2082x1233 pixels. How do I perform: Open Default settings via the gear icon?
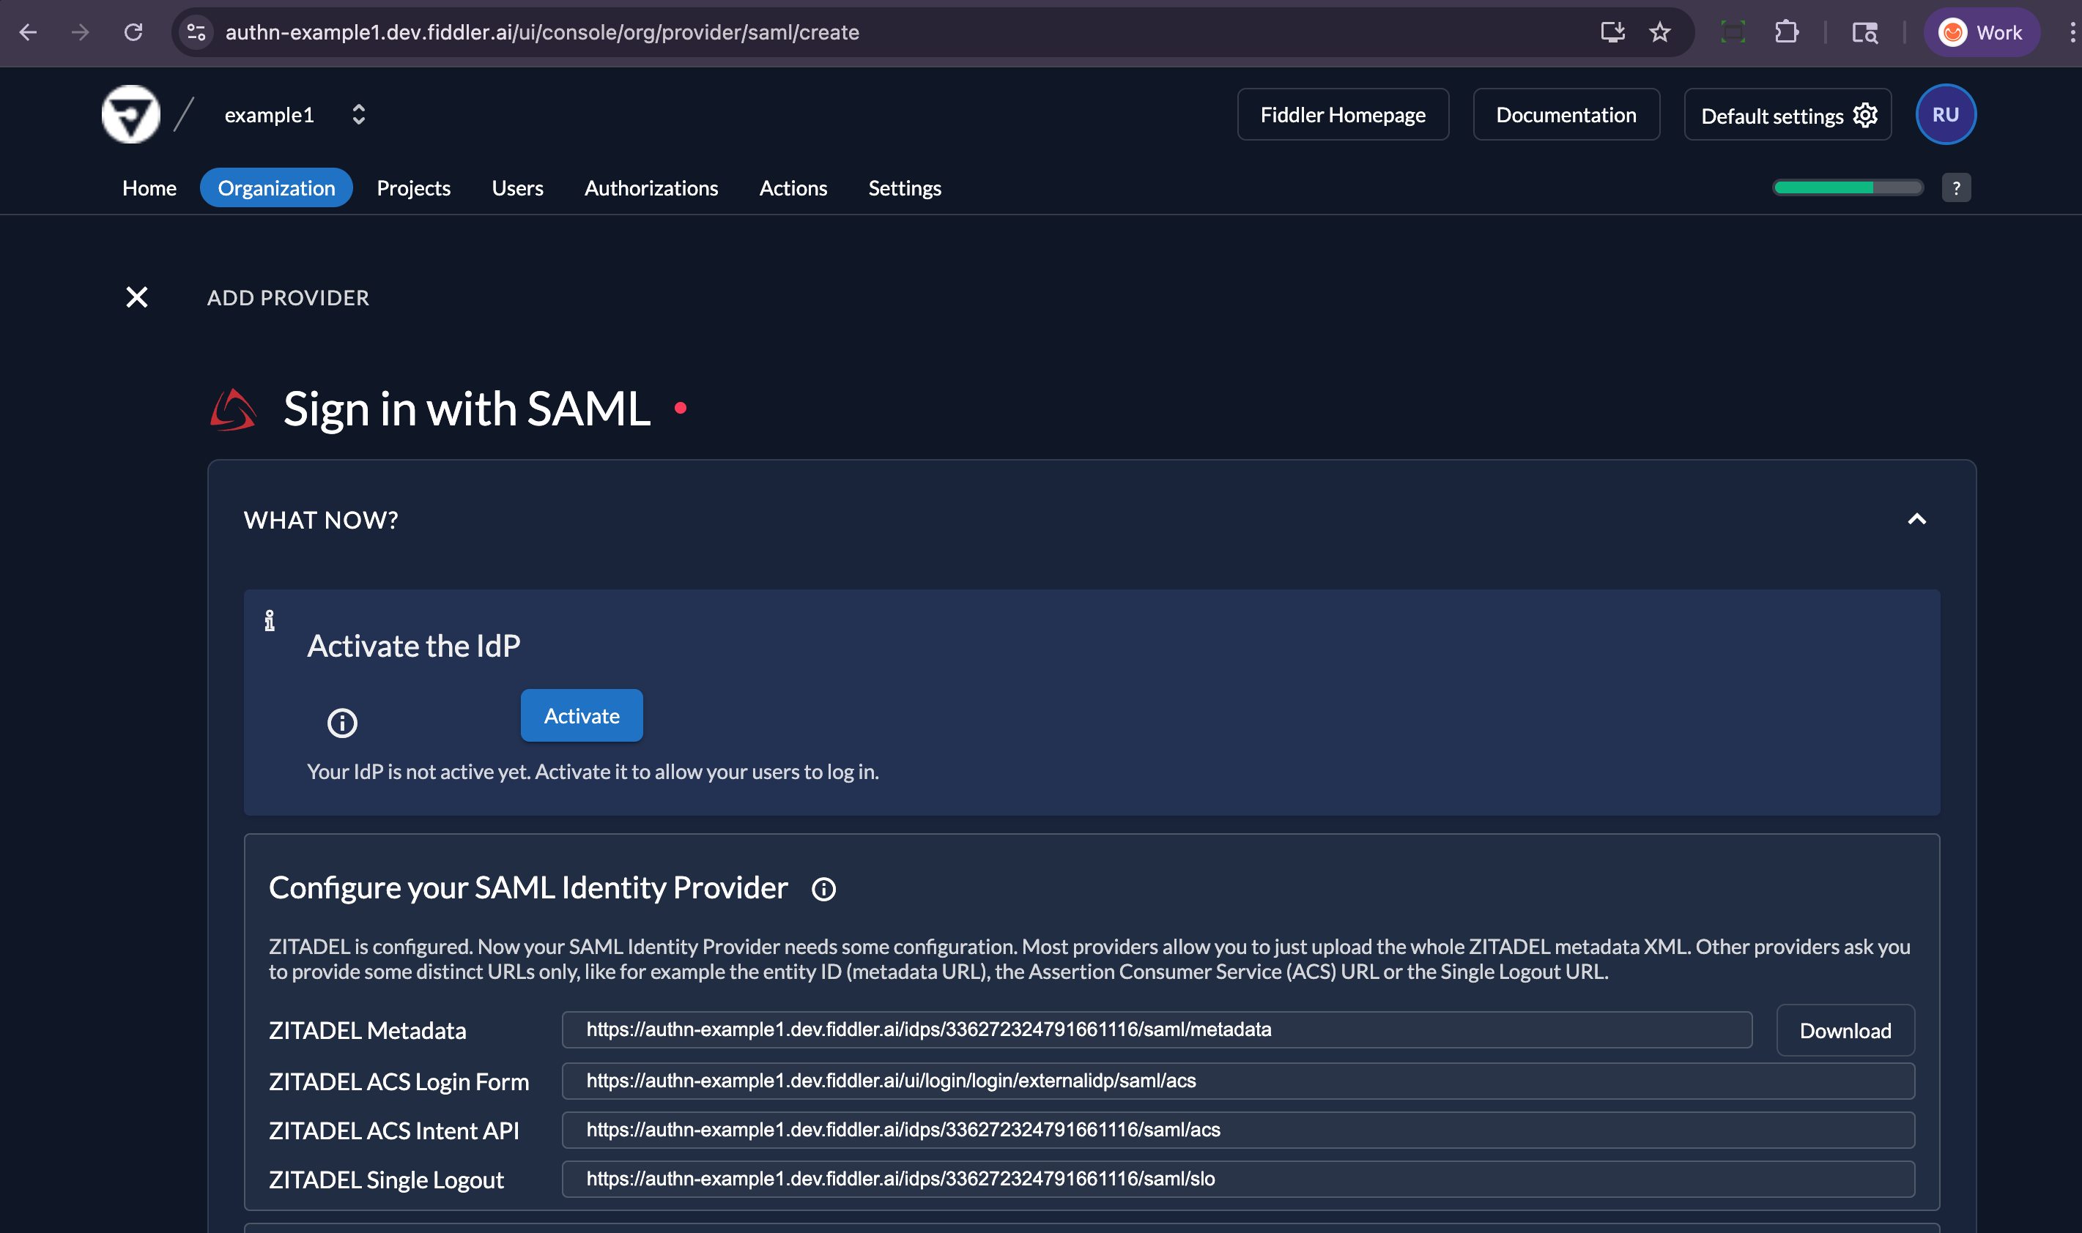(x=1865, y=115)
